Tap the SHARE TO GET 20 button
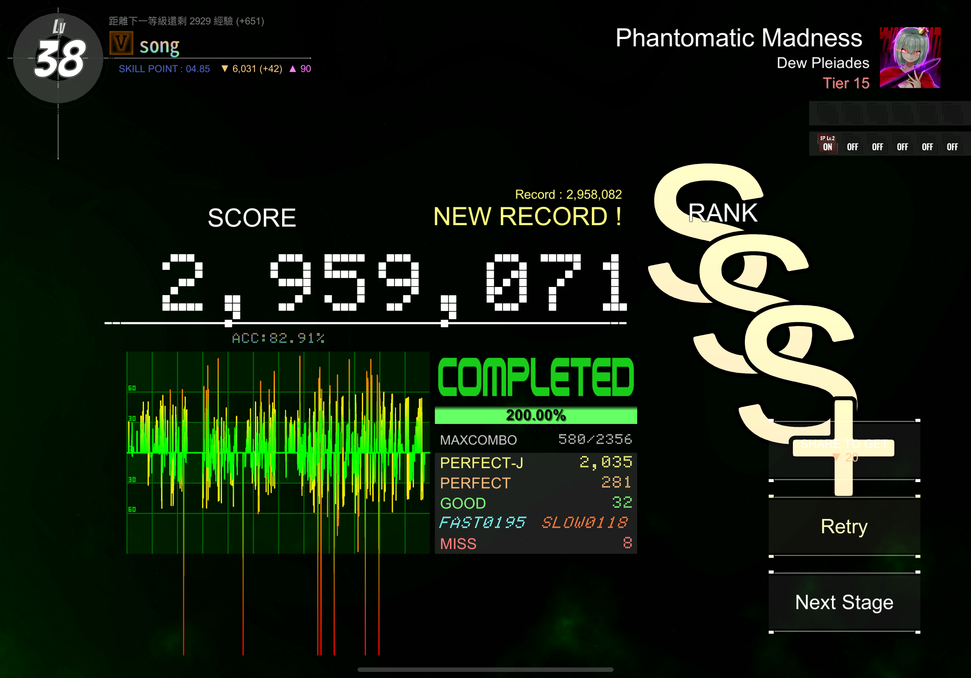The image size is (971, 678). (844, 450)
